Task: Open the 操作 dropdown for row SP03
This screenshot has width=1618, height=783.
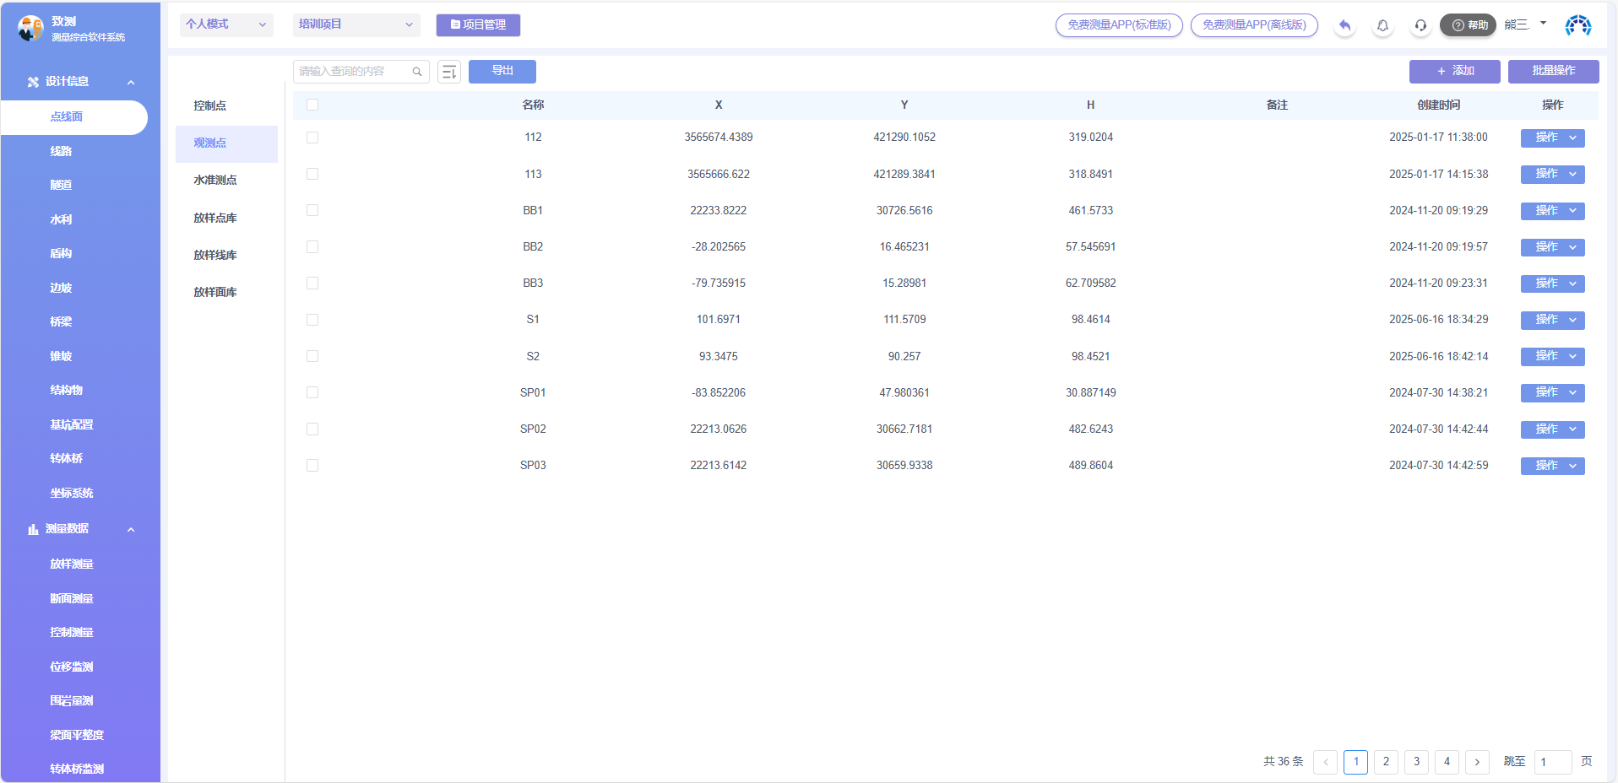Action: (1552, 466)
